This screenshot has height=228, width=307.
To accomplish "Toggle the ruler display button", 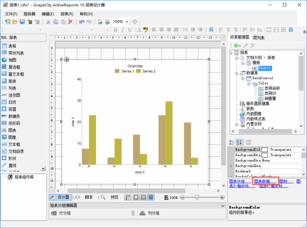I will click(128, 197).
